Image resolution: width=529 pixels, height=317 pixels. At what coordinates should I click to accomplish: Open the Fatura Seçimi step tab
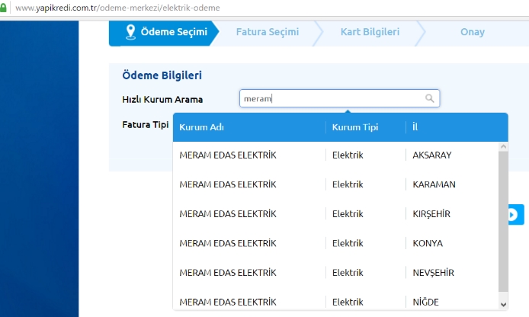click(x=268, y=32)
